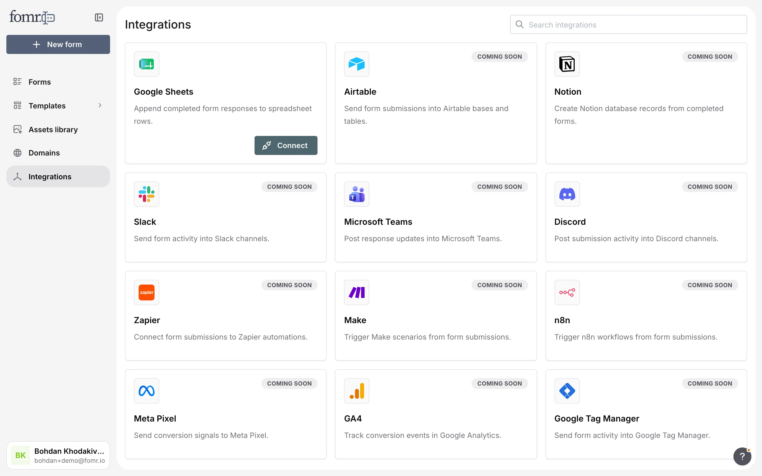
Task: Click the GA4 card title
Action: 353,418
